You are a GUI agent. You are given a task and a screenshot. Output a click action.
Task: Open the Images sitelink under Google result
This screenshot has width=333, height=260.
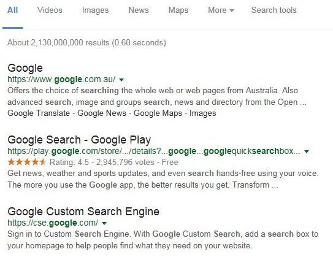click(202, 113)
